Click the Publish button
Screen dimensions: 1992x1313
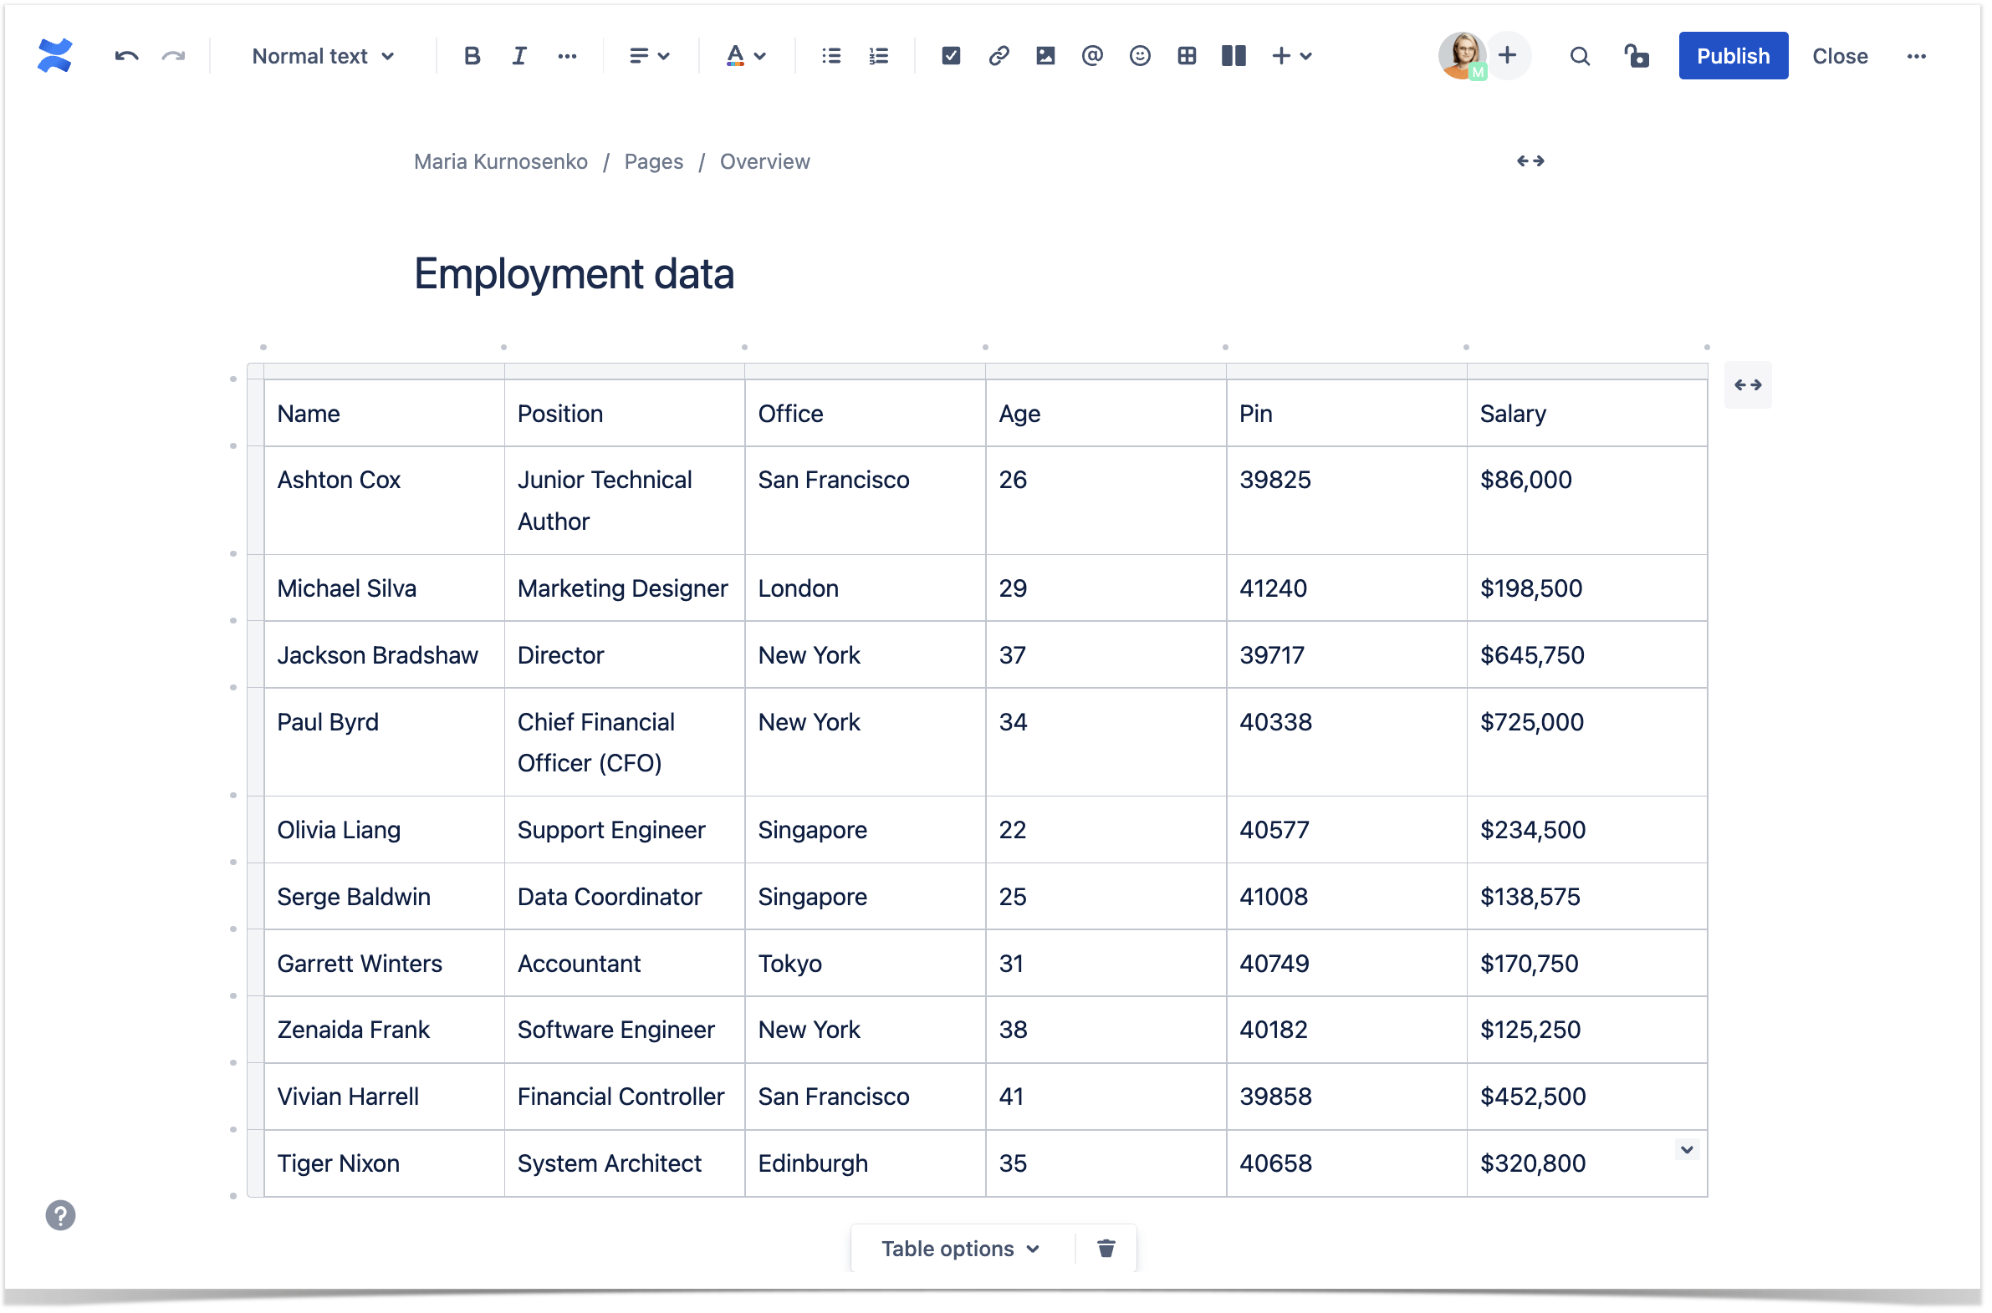pyautogui.click(x=1734, y=56)
